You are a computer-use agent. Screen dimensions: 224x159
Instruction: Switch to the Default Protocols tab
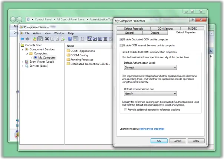click(134, 29)
